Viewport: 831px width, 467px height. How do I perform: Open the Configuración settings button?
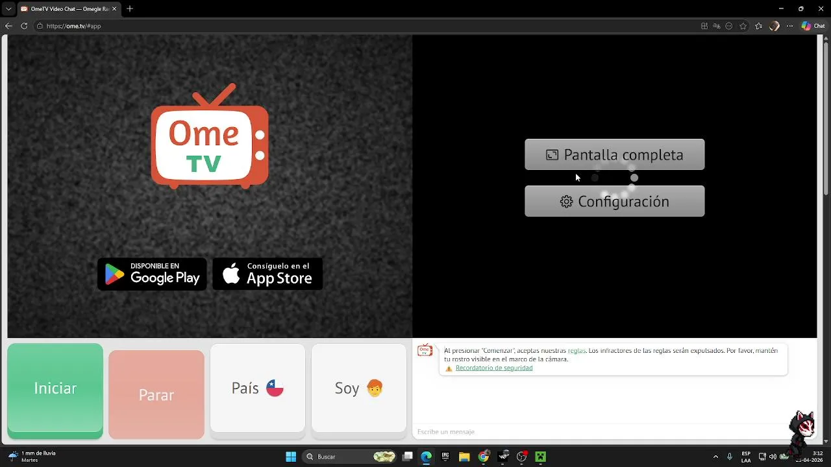pos(614,201)
